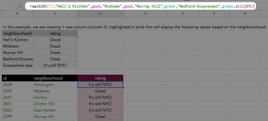The height and width of the screenshot is (121, 268).
Task: Select column E header
Action: click(145, 14)
